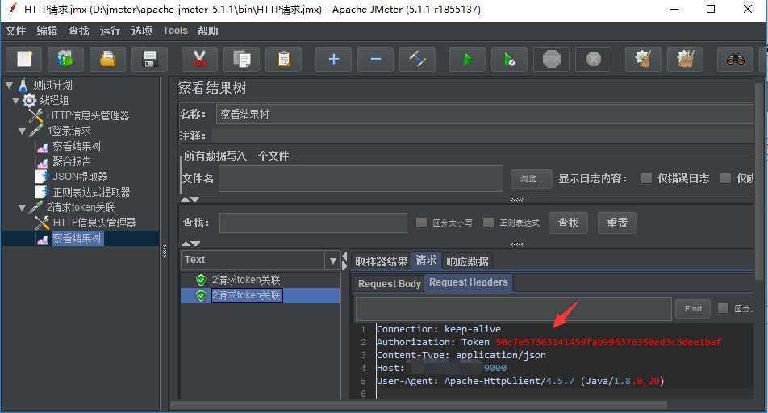Click the Collapse all minus icon
768x413 pixels.
376,60
